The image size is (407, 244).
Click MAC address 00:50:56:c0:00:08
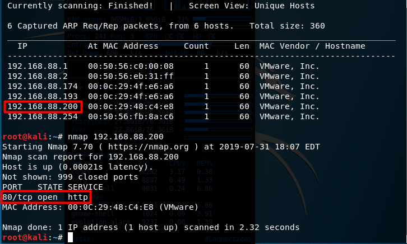(131, 66)
